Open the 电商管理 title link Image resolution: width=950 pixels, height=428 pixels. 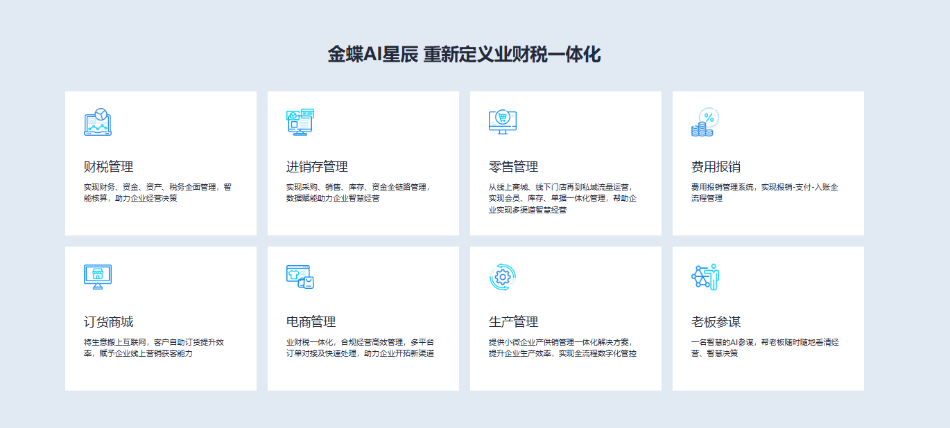click(x=311, y=322)
